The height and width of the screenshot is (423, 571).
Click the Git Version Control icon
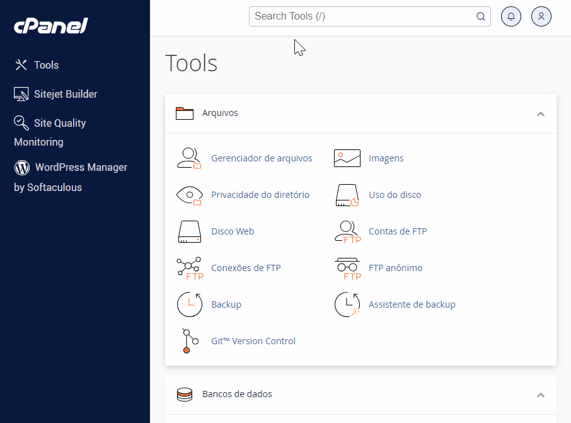[x=190, y=340]
